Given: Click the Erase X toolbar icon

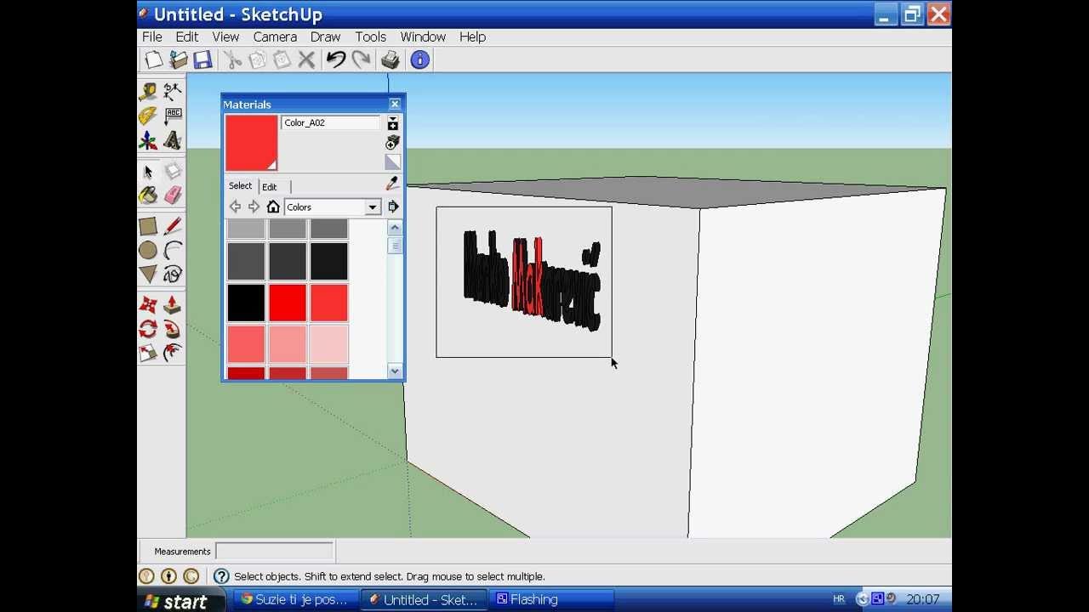Looking at the screenshot, I should [306, 59].
